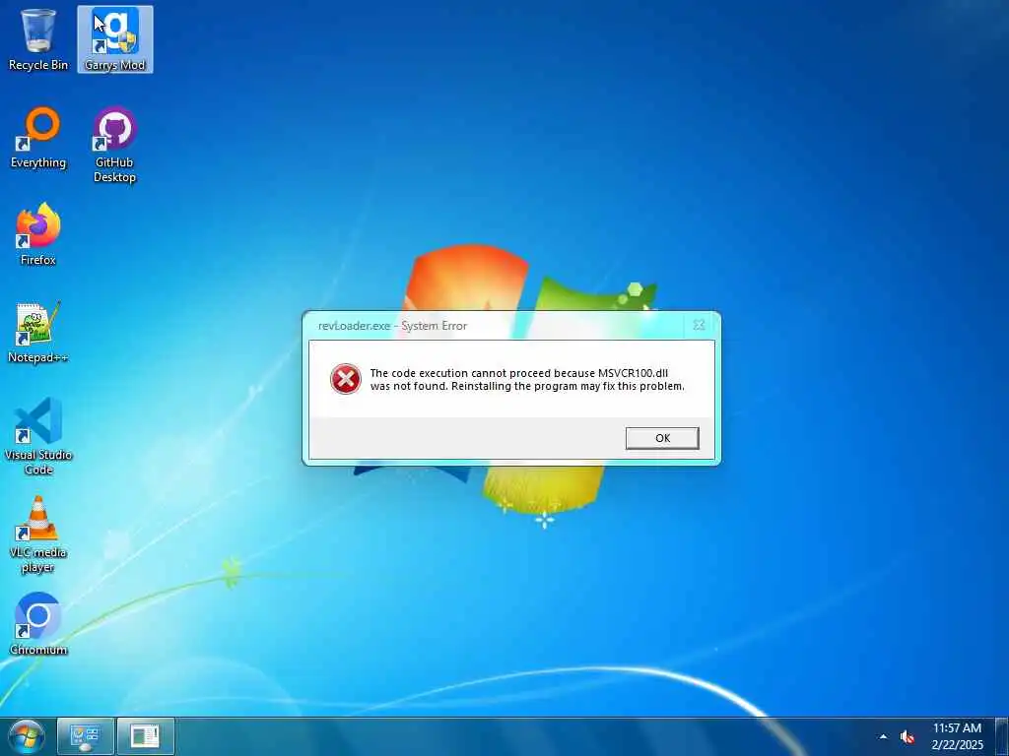
Task: Open the Control Panel taskbar button
Action: coord(86,736)
